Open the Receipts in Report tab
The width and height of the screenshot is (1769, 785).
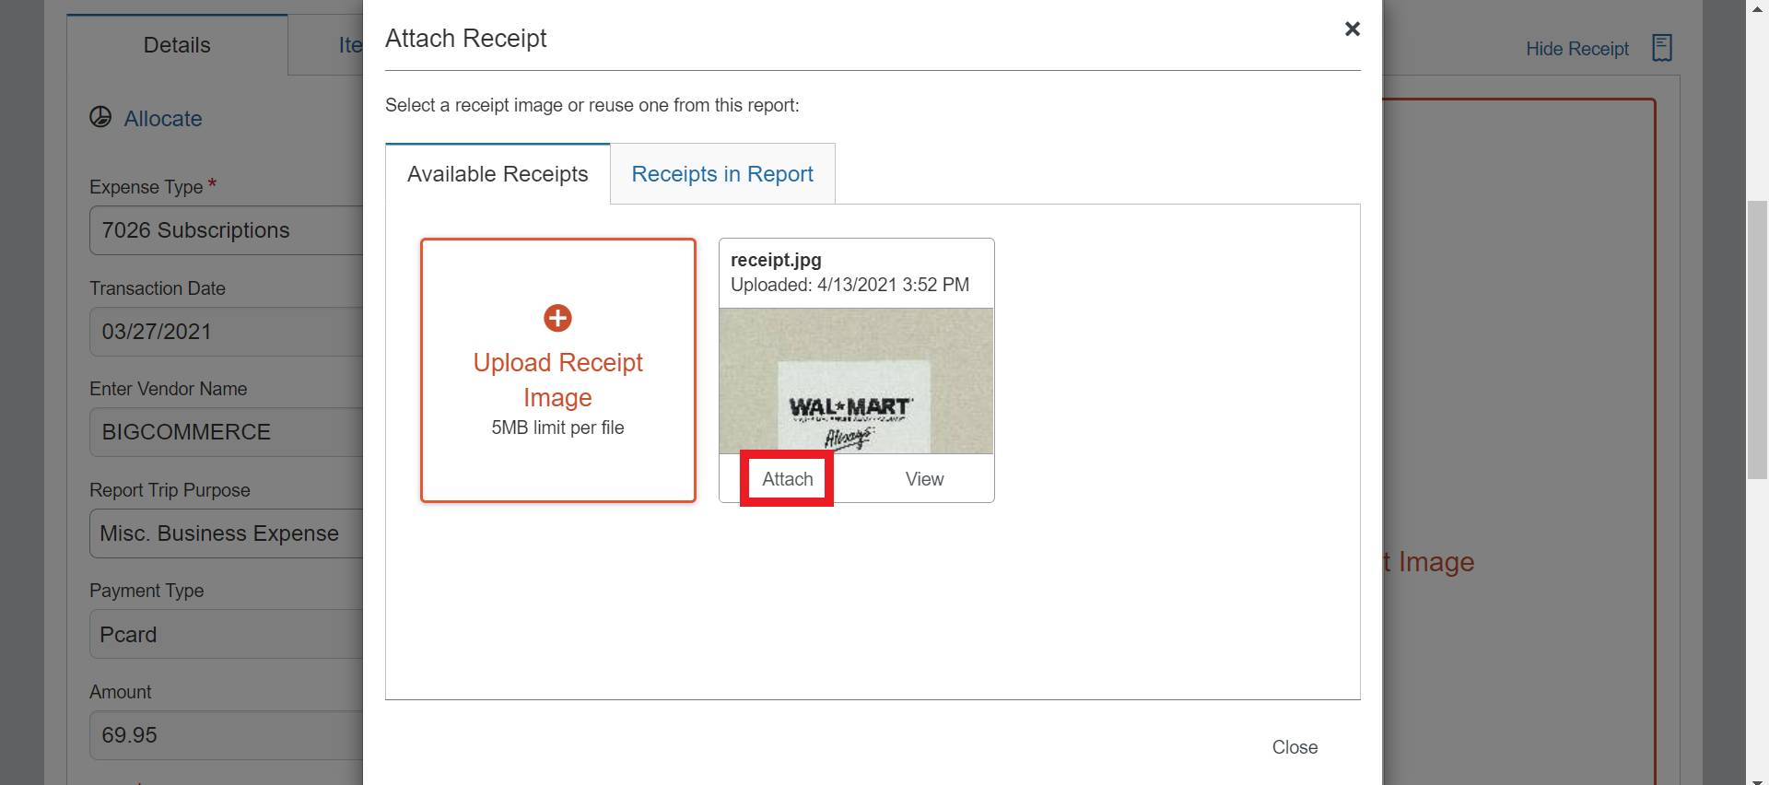pos(722,174)
